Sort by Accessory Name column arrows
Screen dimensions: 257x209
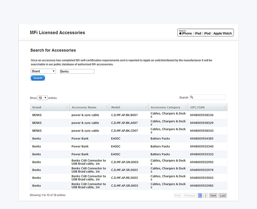(107, 107)
